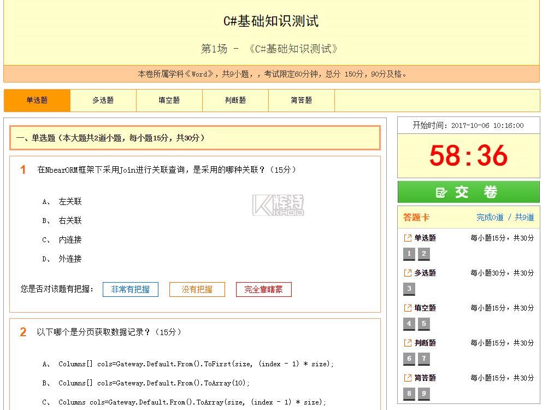The width and height of the screenshot is (560, 410).
Task: Jump to question 9 in answer card
Action: pos(424,394)
